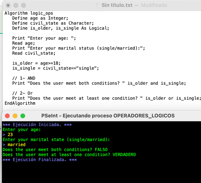
Task: Click the Modificado status in title bar
Action: click(154, 5)
